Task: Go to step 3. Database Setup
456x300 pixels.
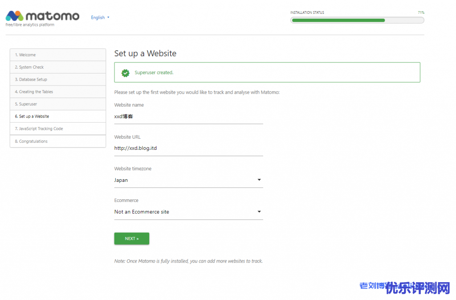Action: click(58, 79)
